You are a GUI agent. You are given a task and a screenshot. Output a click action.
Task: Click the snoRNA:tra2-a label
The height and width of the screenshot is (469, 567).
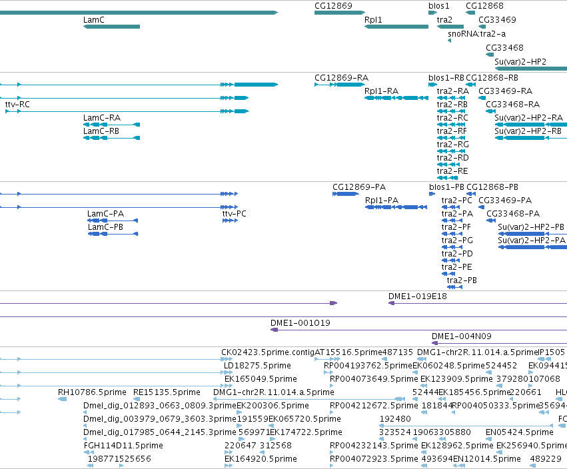click(x=476, y=34)
